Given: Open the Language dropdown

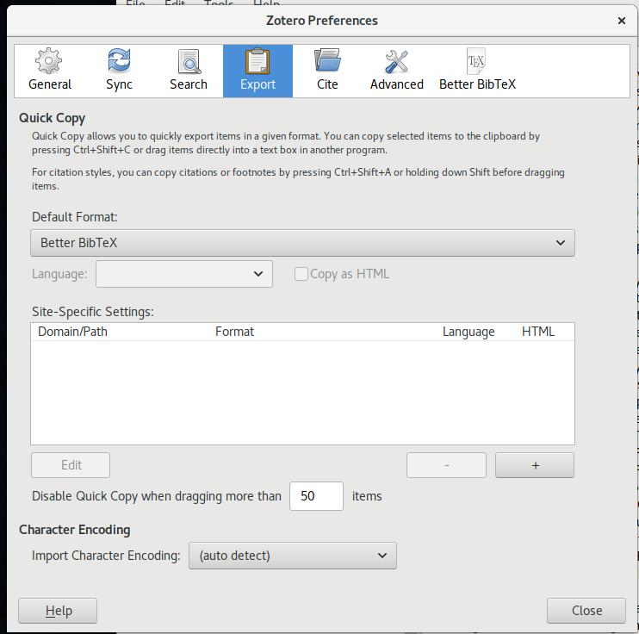Looking at the screenshot, I should point(184,274).
